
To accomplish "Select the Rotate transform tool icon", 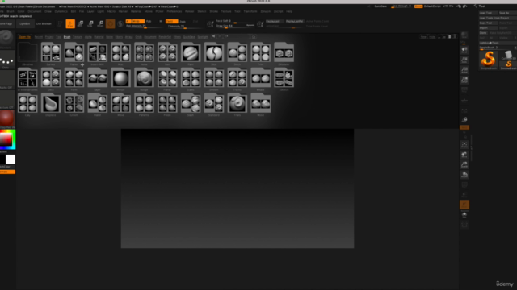I will point(100,23).
